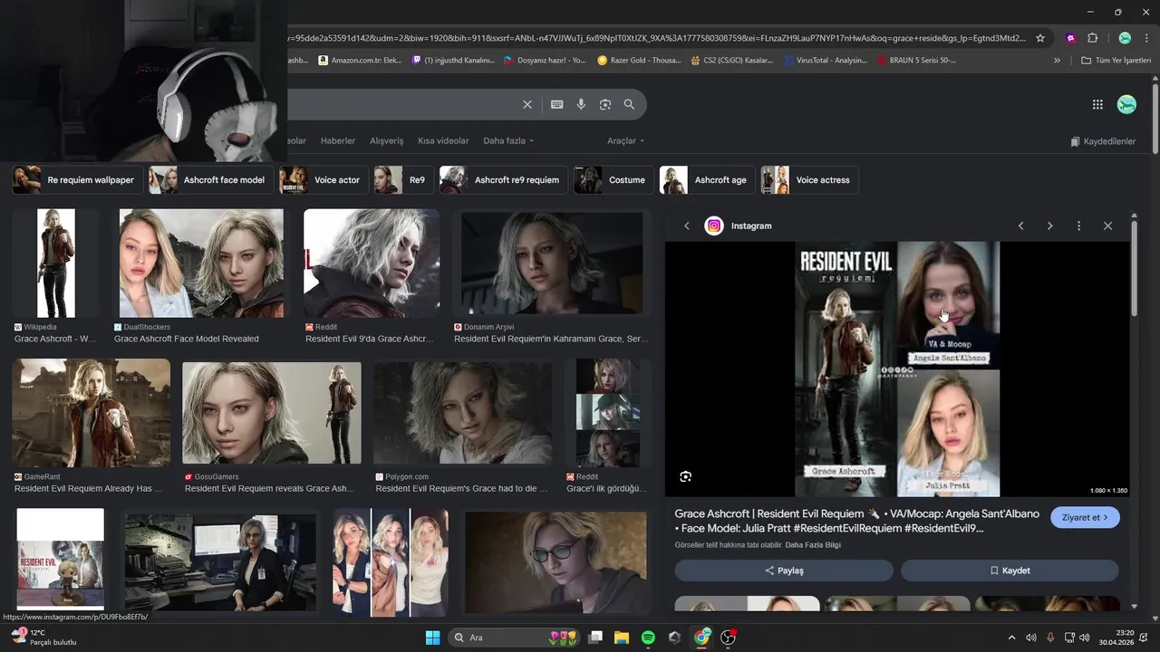This screenshot has width=1160, height=652.
Task: Open Spotify from the taskbar
Action: tap(648, 638)
